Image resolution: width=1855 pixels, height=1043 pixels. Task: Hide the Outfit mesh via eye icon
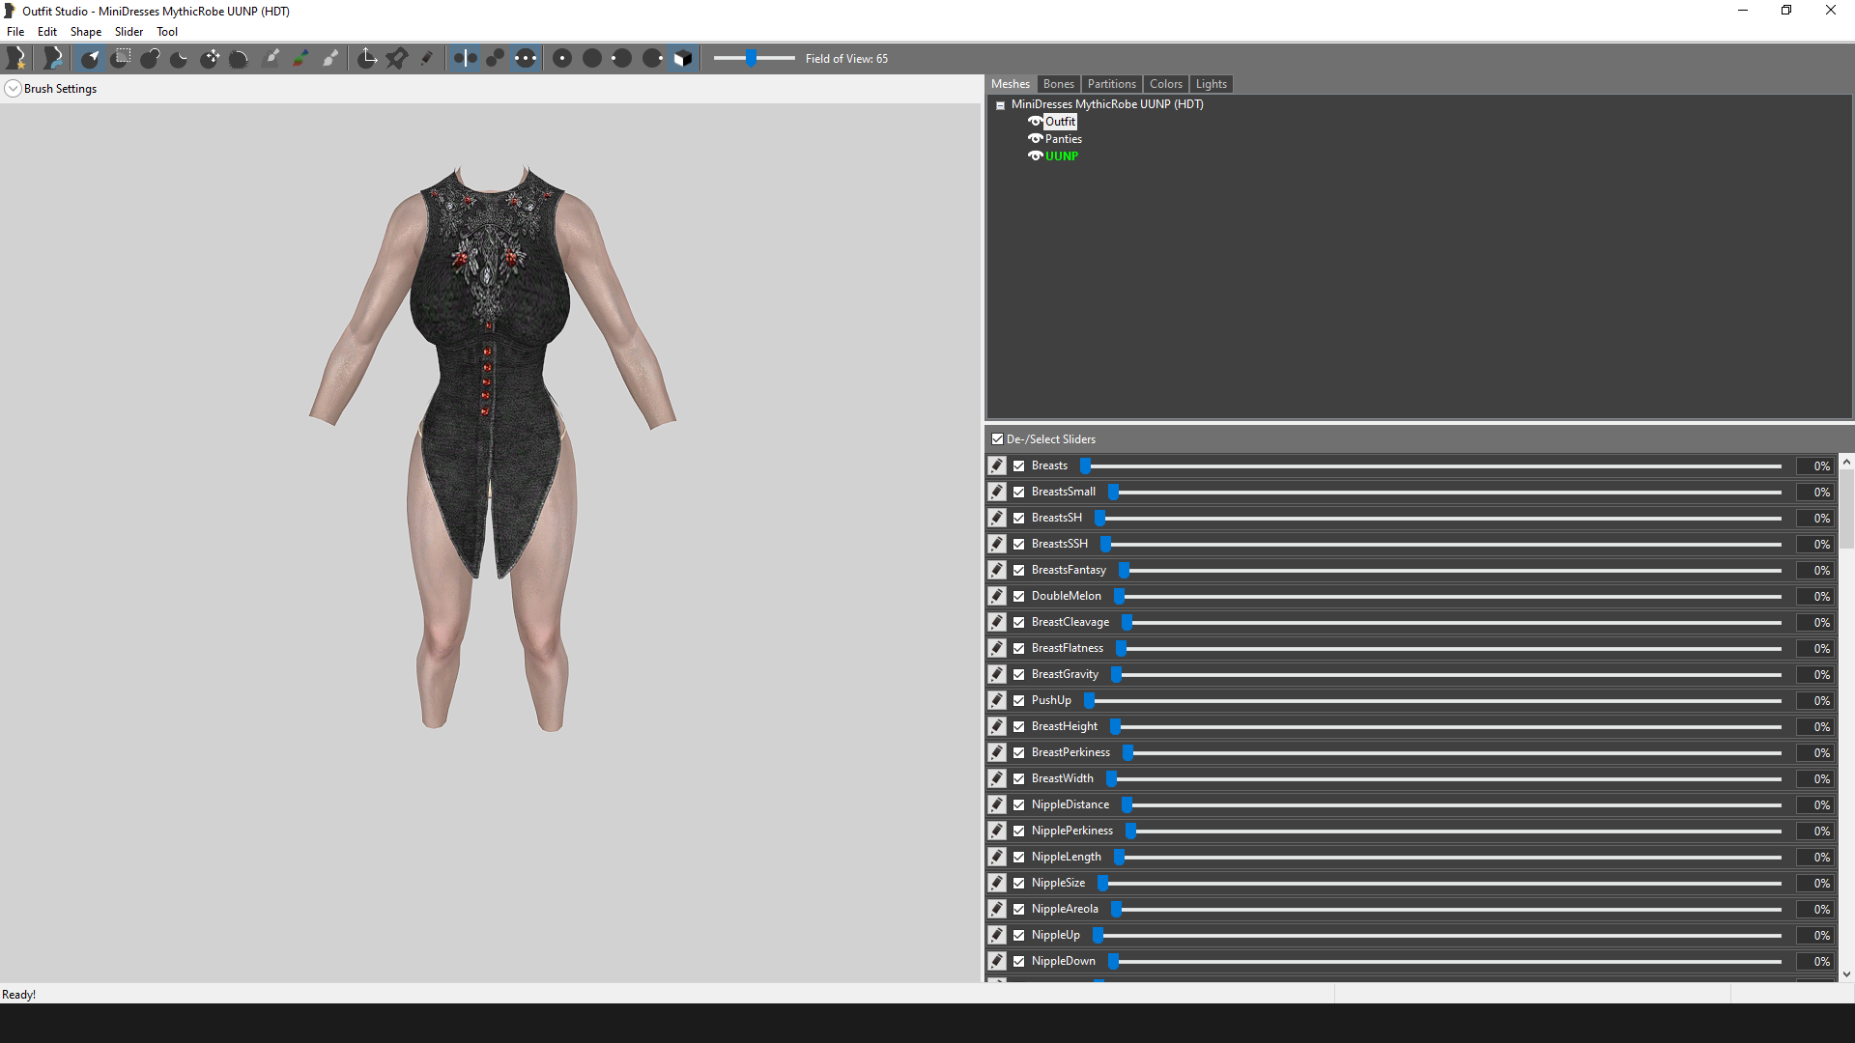[1035, 122]
